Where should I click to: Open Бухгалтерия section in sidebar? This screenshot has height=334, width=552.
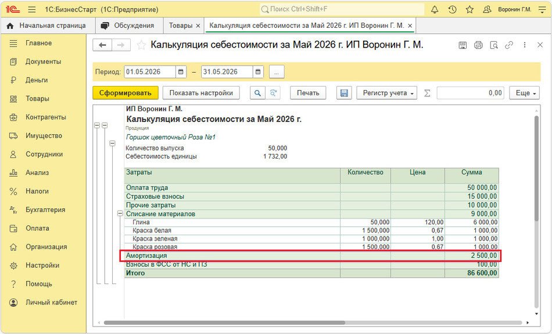[44, 210]
